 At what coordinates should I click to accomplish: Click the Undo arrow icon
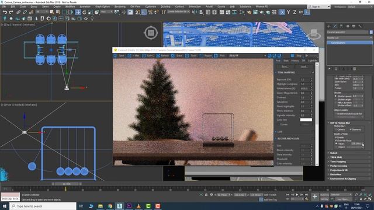coord(5,12)
